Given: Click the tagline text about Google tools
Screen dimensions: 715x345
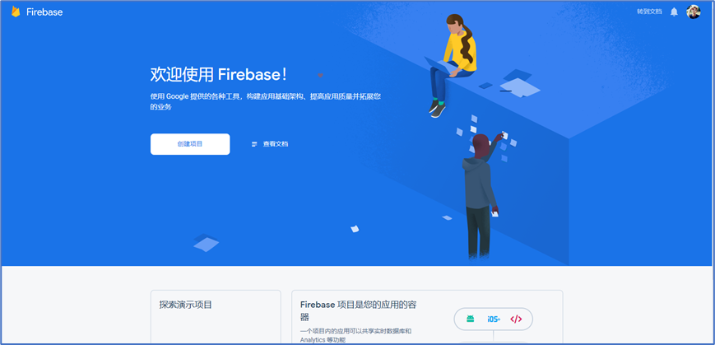Looking at the screenshot, I should pos(266,102).
